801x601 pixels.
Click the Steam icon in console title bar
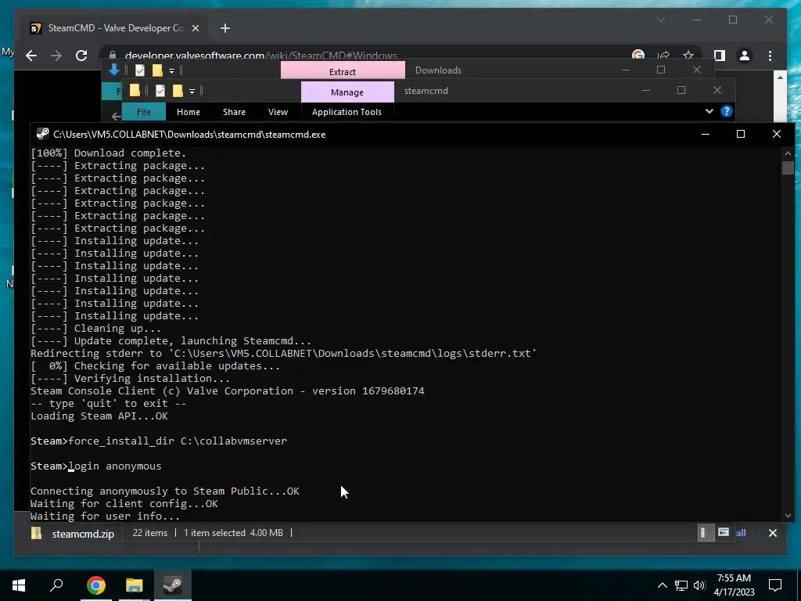click(x=43, y=134)
